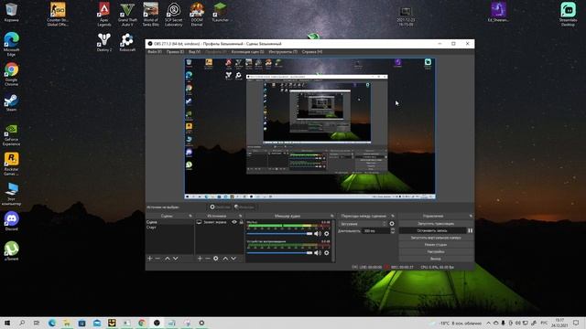Click Start Streaming button

(436, 223)
